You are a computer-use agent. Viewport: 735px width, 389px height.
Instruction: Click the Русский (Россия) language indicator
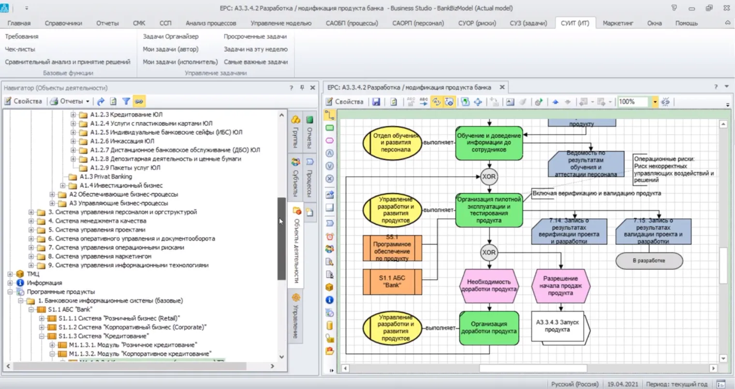coord(574,384)
